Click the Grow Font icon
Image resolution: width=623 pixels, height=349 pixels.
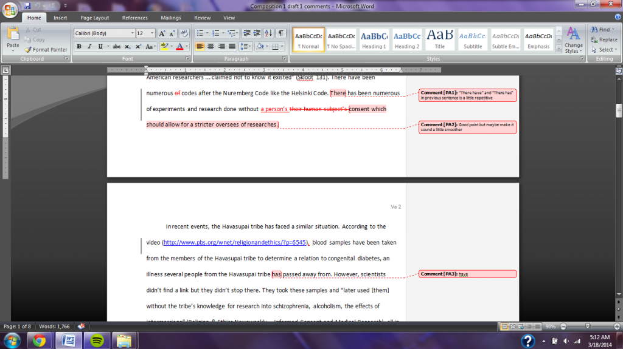pos(162,33)
